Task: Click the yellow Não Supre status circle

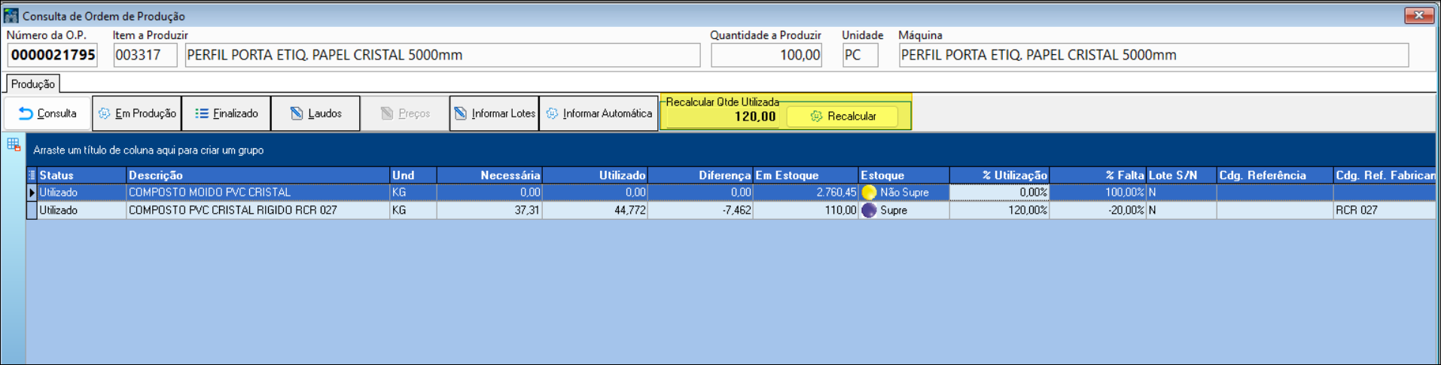Action: click(869, 193)
